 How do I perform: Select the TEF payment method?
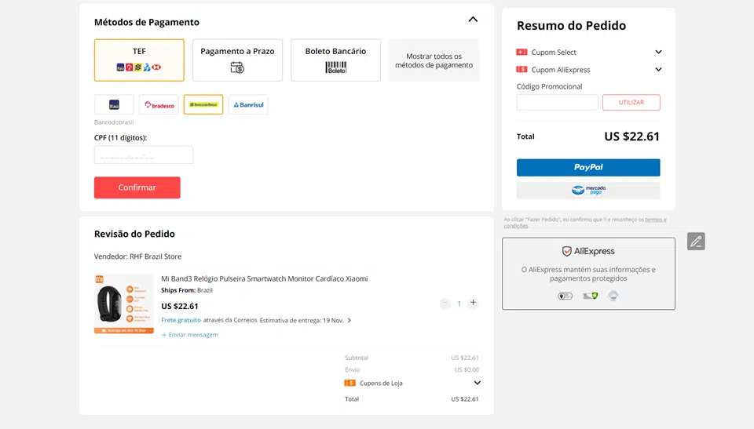click(139, 60)
